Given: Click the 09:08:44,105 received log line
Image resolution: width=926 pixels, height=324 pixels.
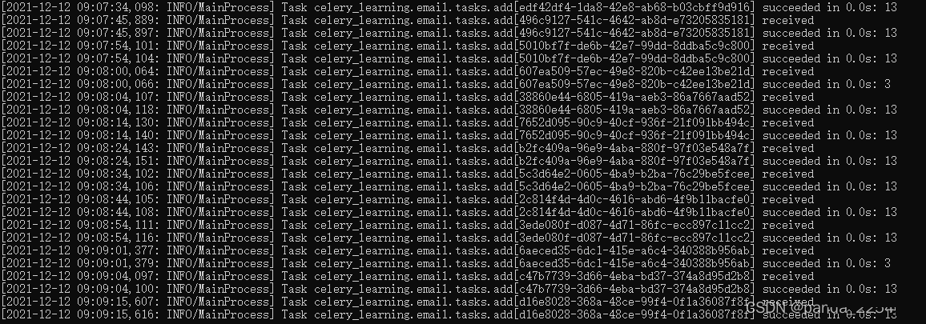Looking at the screenshot, I should click(x=408, y=199).
